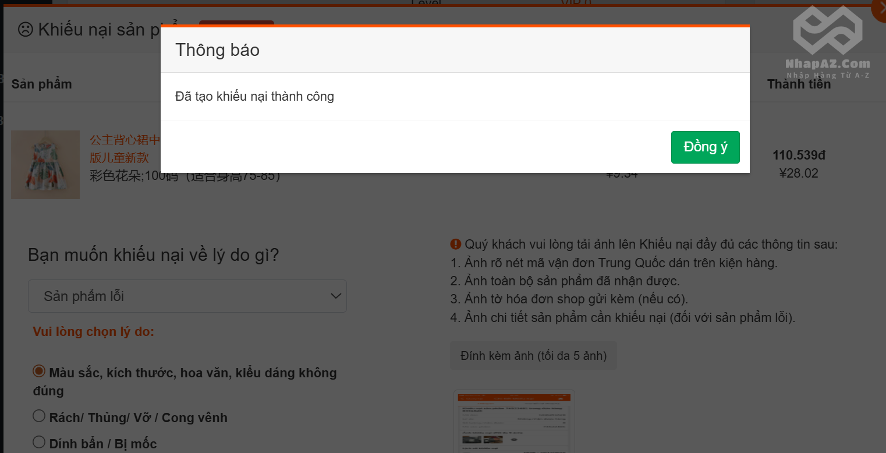This screenshot has height=453, width=886.
Task: Click the Đính kèm ảnh upload button
Action: [x=533, y=355]
